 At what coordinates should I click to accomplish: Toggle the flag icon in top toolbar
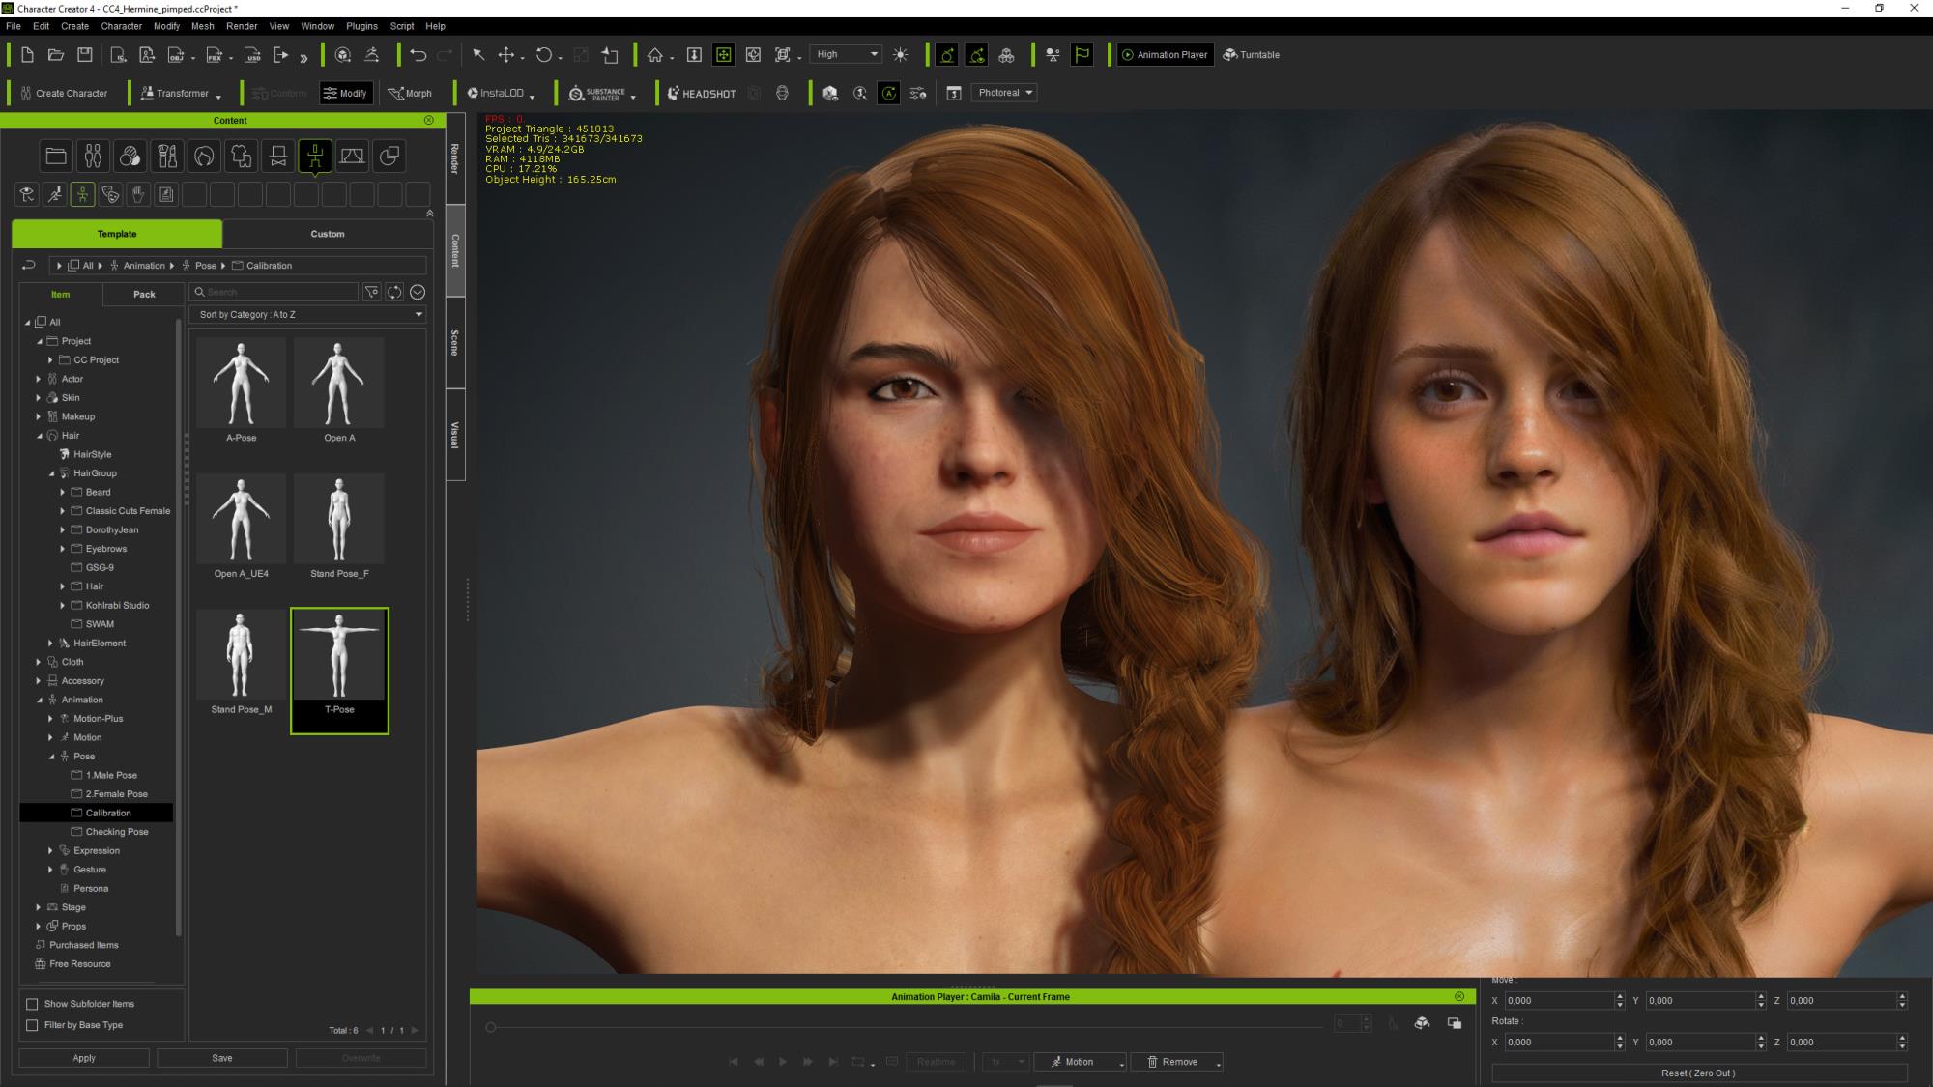(x=1082, y=55)
